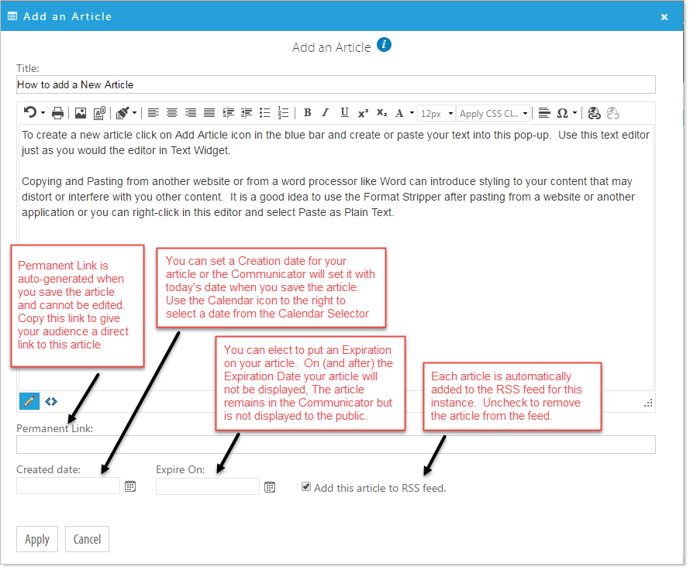Click the Omega insert symbol icon
Screen dimensions: 690x570
click(562, 113)
